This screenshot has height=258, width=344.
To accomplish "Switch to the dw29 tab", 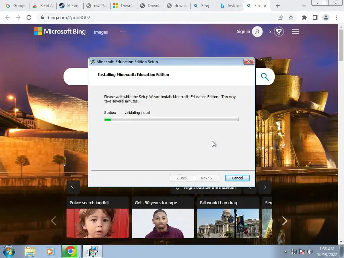I will point(97,6).
